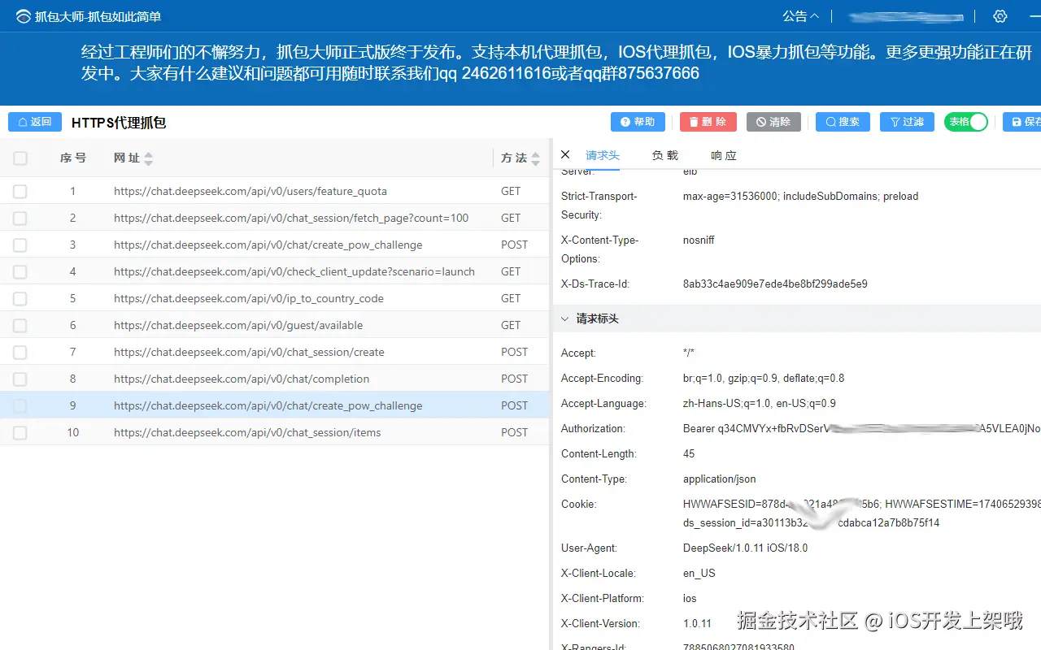Click the Strict-Transport-Security max-age value
Screen dimensions: 1041x650
pos(800,197)
